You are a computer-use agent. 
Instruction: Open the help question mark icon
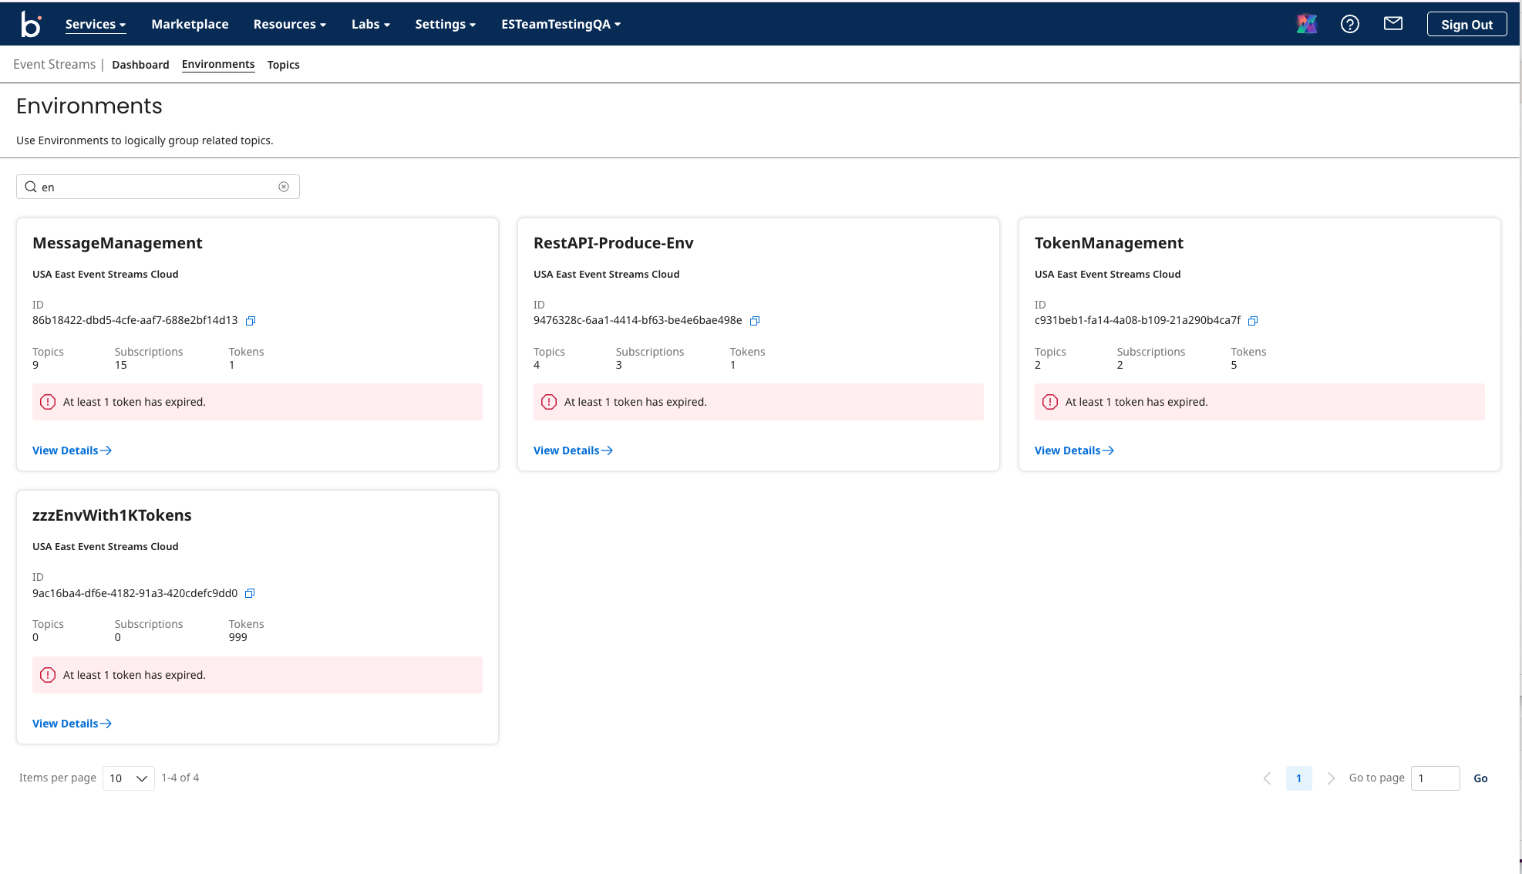(x=1349, y=24)
